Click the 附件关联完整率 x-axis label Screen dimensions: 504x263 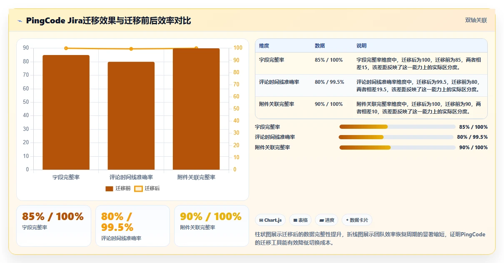tap(196, 177)
